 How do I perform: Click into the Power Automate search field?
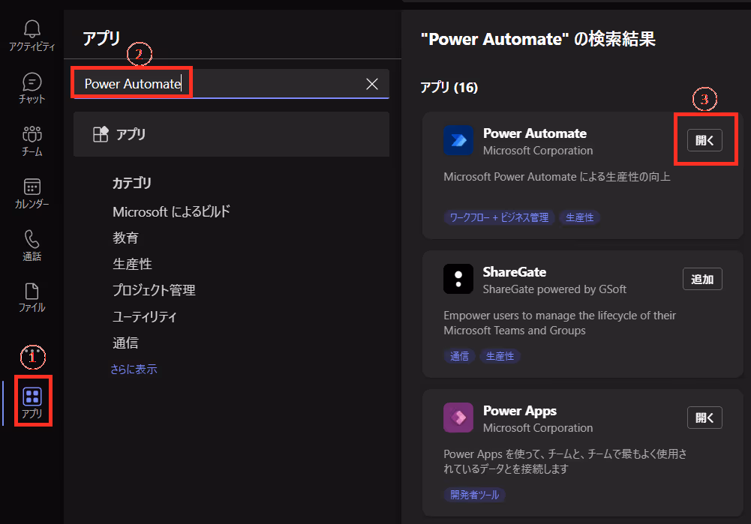click(230, 84)
